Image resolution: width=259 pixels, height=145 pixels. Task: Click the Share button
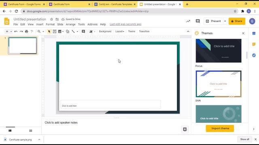coord(237,21)
